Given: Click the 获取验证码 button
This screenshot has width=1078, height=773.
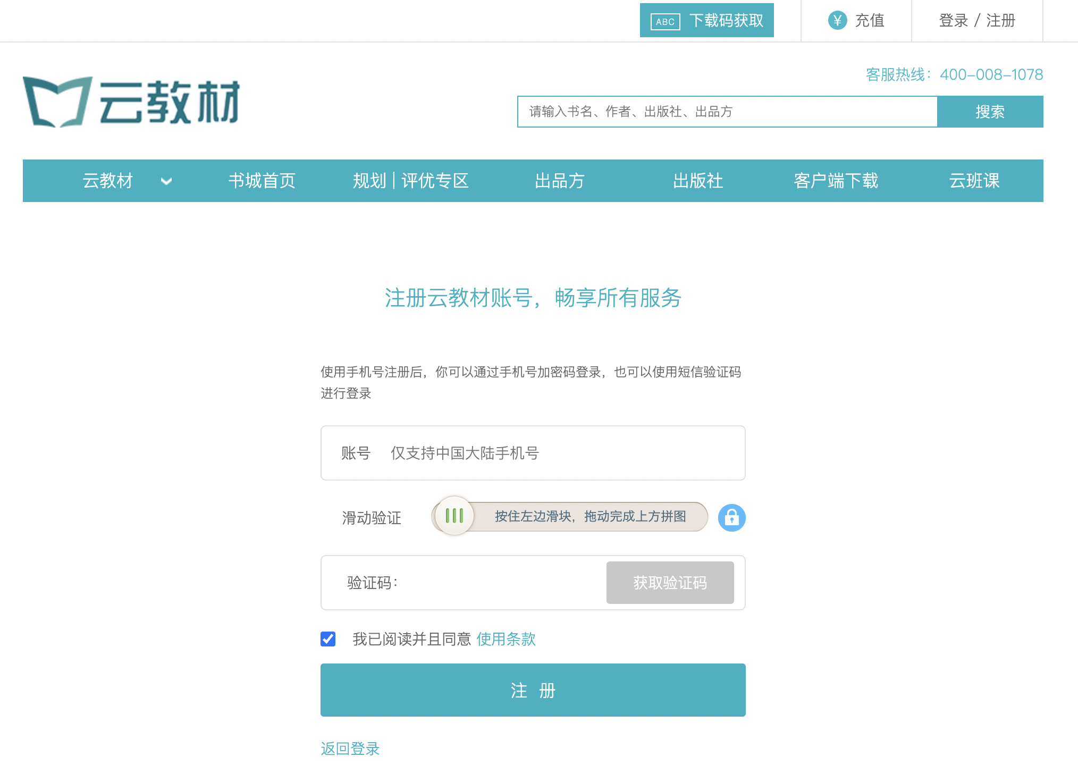Looking at the screenshot, I should pos(670,583).
